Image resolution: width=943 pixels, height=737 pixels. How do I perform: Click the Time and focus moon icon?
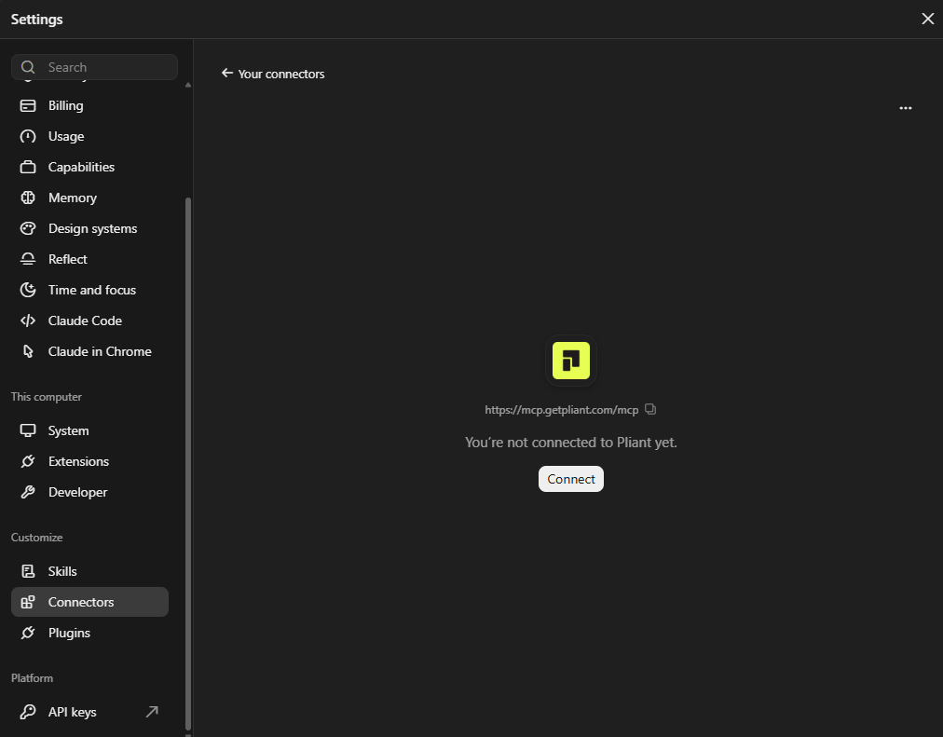(x=28, y=290)
